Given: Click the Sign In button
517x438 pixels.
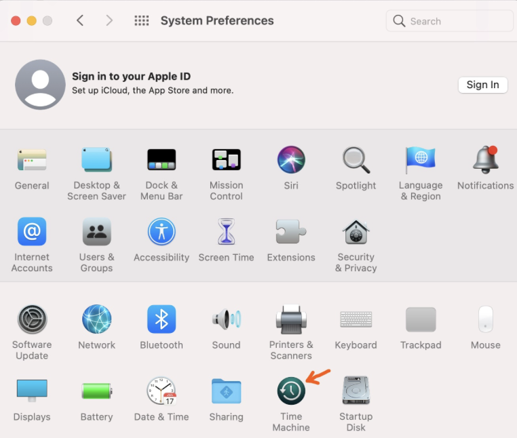Looking at the screenshot, I should (x=482, y=85).
